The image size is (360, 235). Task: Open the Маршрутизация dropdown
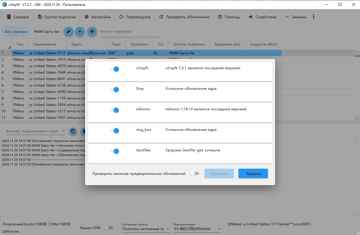pyautogui.click(x=197, y=229)
